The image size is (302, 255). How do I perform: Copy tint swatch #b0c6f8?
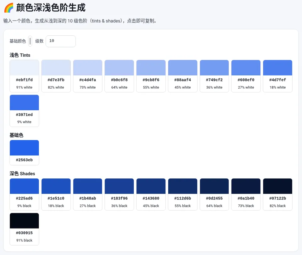tap(119, 76)
